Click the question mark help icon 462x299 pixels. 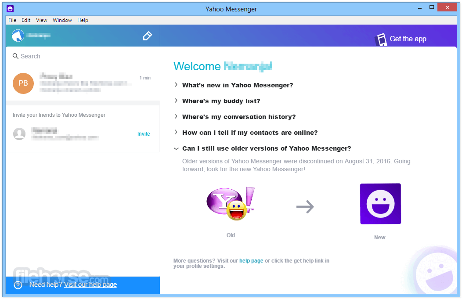pyautogui.click(x=18, y=285)
